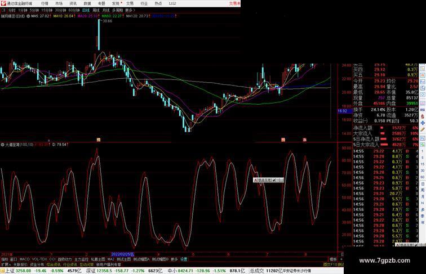The height and width of the screenshot is (274, 426).
Task: Open the 综合资讯 tab
Action: coord(54,264)
